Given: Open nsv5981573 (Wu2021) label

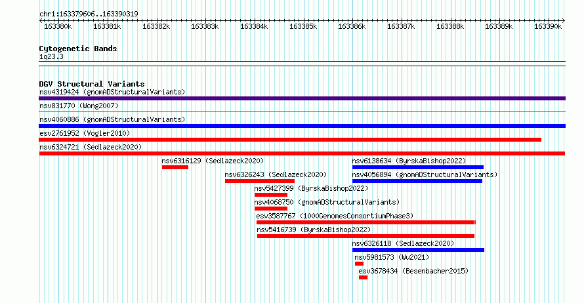Looking at the screenshot, I should 392,257.
